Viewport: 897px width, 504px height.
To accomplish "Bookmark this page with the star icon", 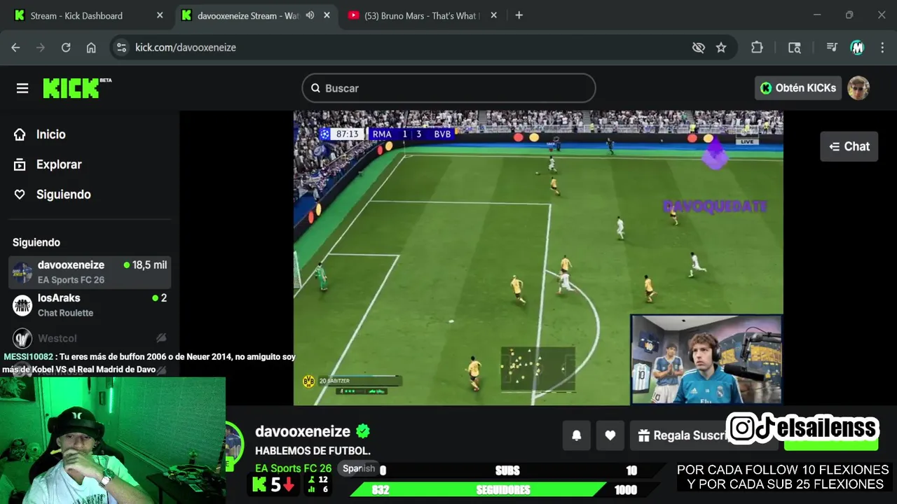I will point(721,48).
